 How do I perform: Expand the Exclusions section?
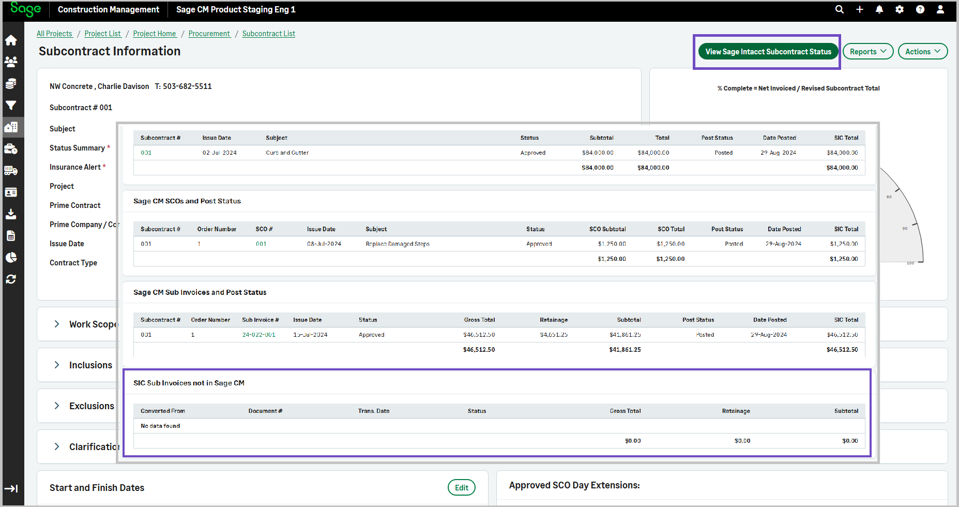57,406
